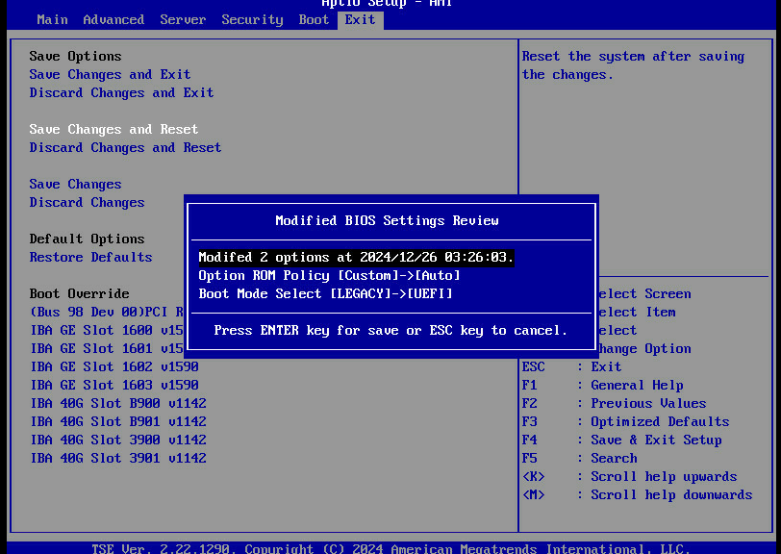This screenshot has width=781, height=554.
Task: Click the Press ENTER key for save prompt
Action: point(390,331)
